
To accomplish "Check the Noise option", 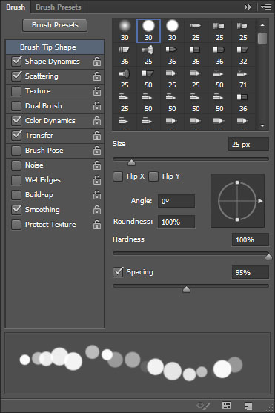I will click(x=16, y=165).
